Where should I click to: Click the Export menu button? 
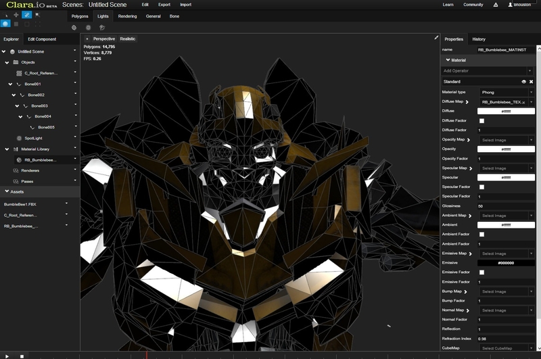[x=164, y=5]
